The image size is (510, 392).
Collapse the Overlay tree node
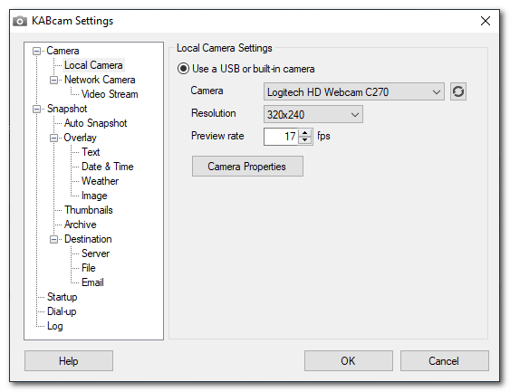54,138
